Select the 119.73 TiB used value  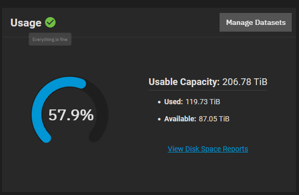[202, 102]
